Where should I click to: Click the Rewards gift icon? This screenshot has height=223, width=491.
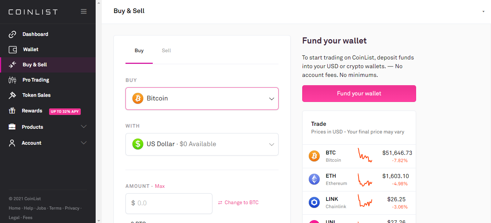coord(12,111)
